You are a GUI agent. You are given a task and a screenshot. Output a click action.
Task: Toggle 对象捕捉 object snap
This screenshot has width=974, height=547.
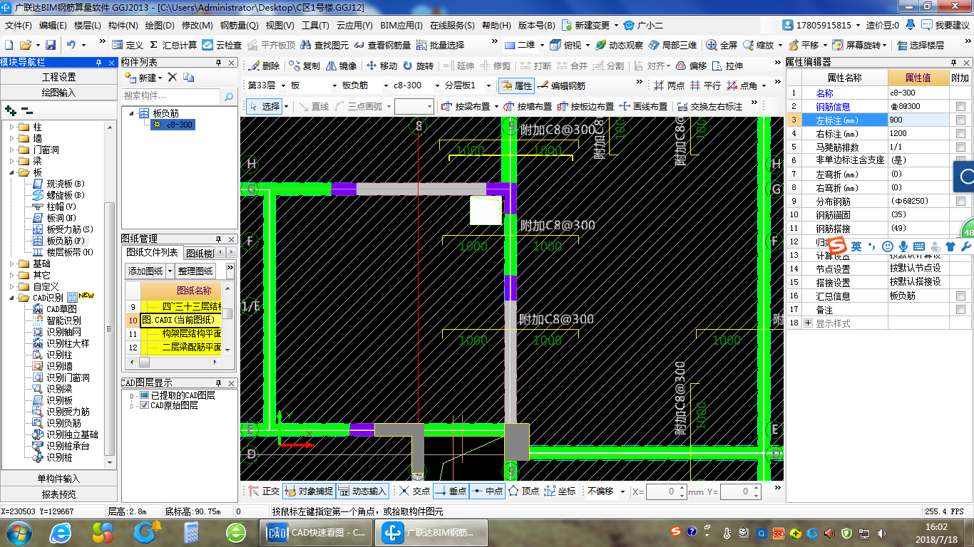coord(308,491)
